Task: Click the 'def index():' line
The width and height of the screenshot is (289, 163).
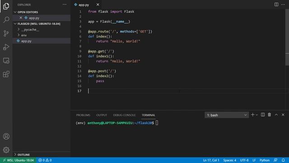Action: click(100, 36)
